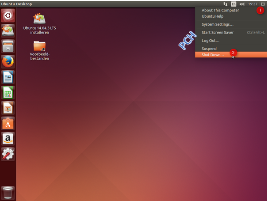The image size is (268, 201).
Task: Open the Trash in the launcher
Action: click(x=8, y=193)
